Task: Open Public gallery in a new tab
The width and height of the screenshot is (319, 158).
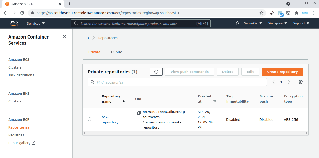Action: (22, 142)
